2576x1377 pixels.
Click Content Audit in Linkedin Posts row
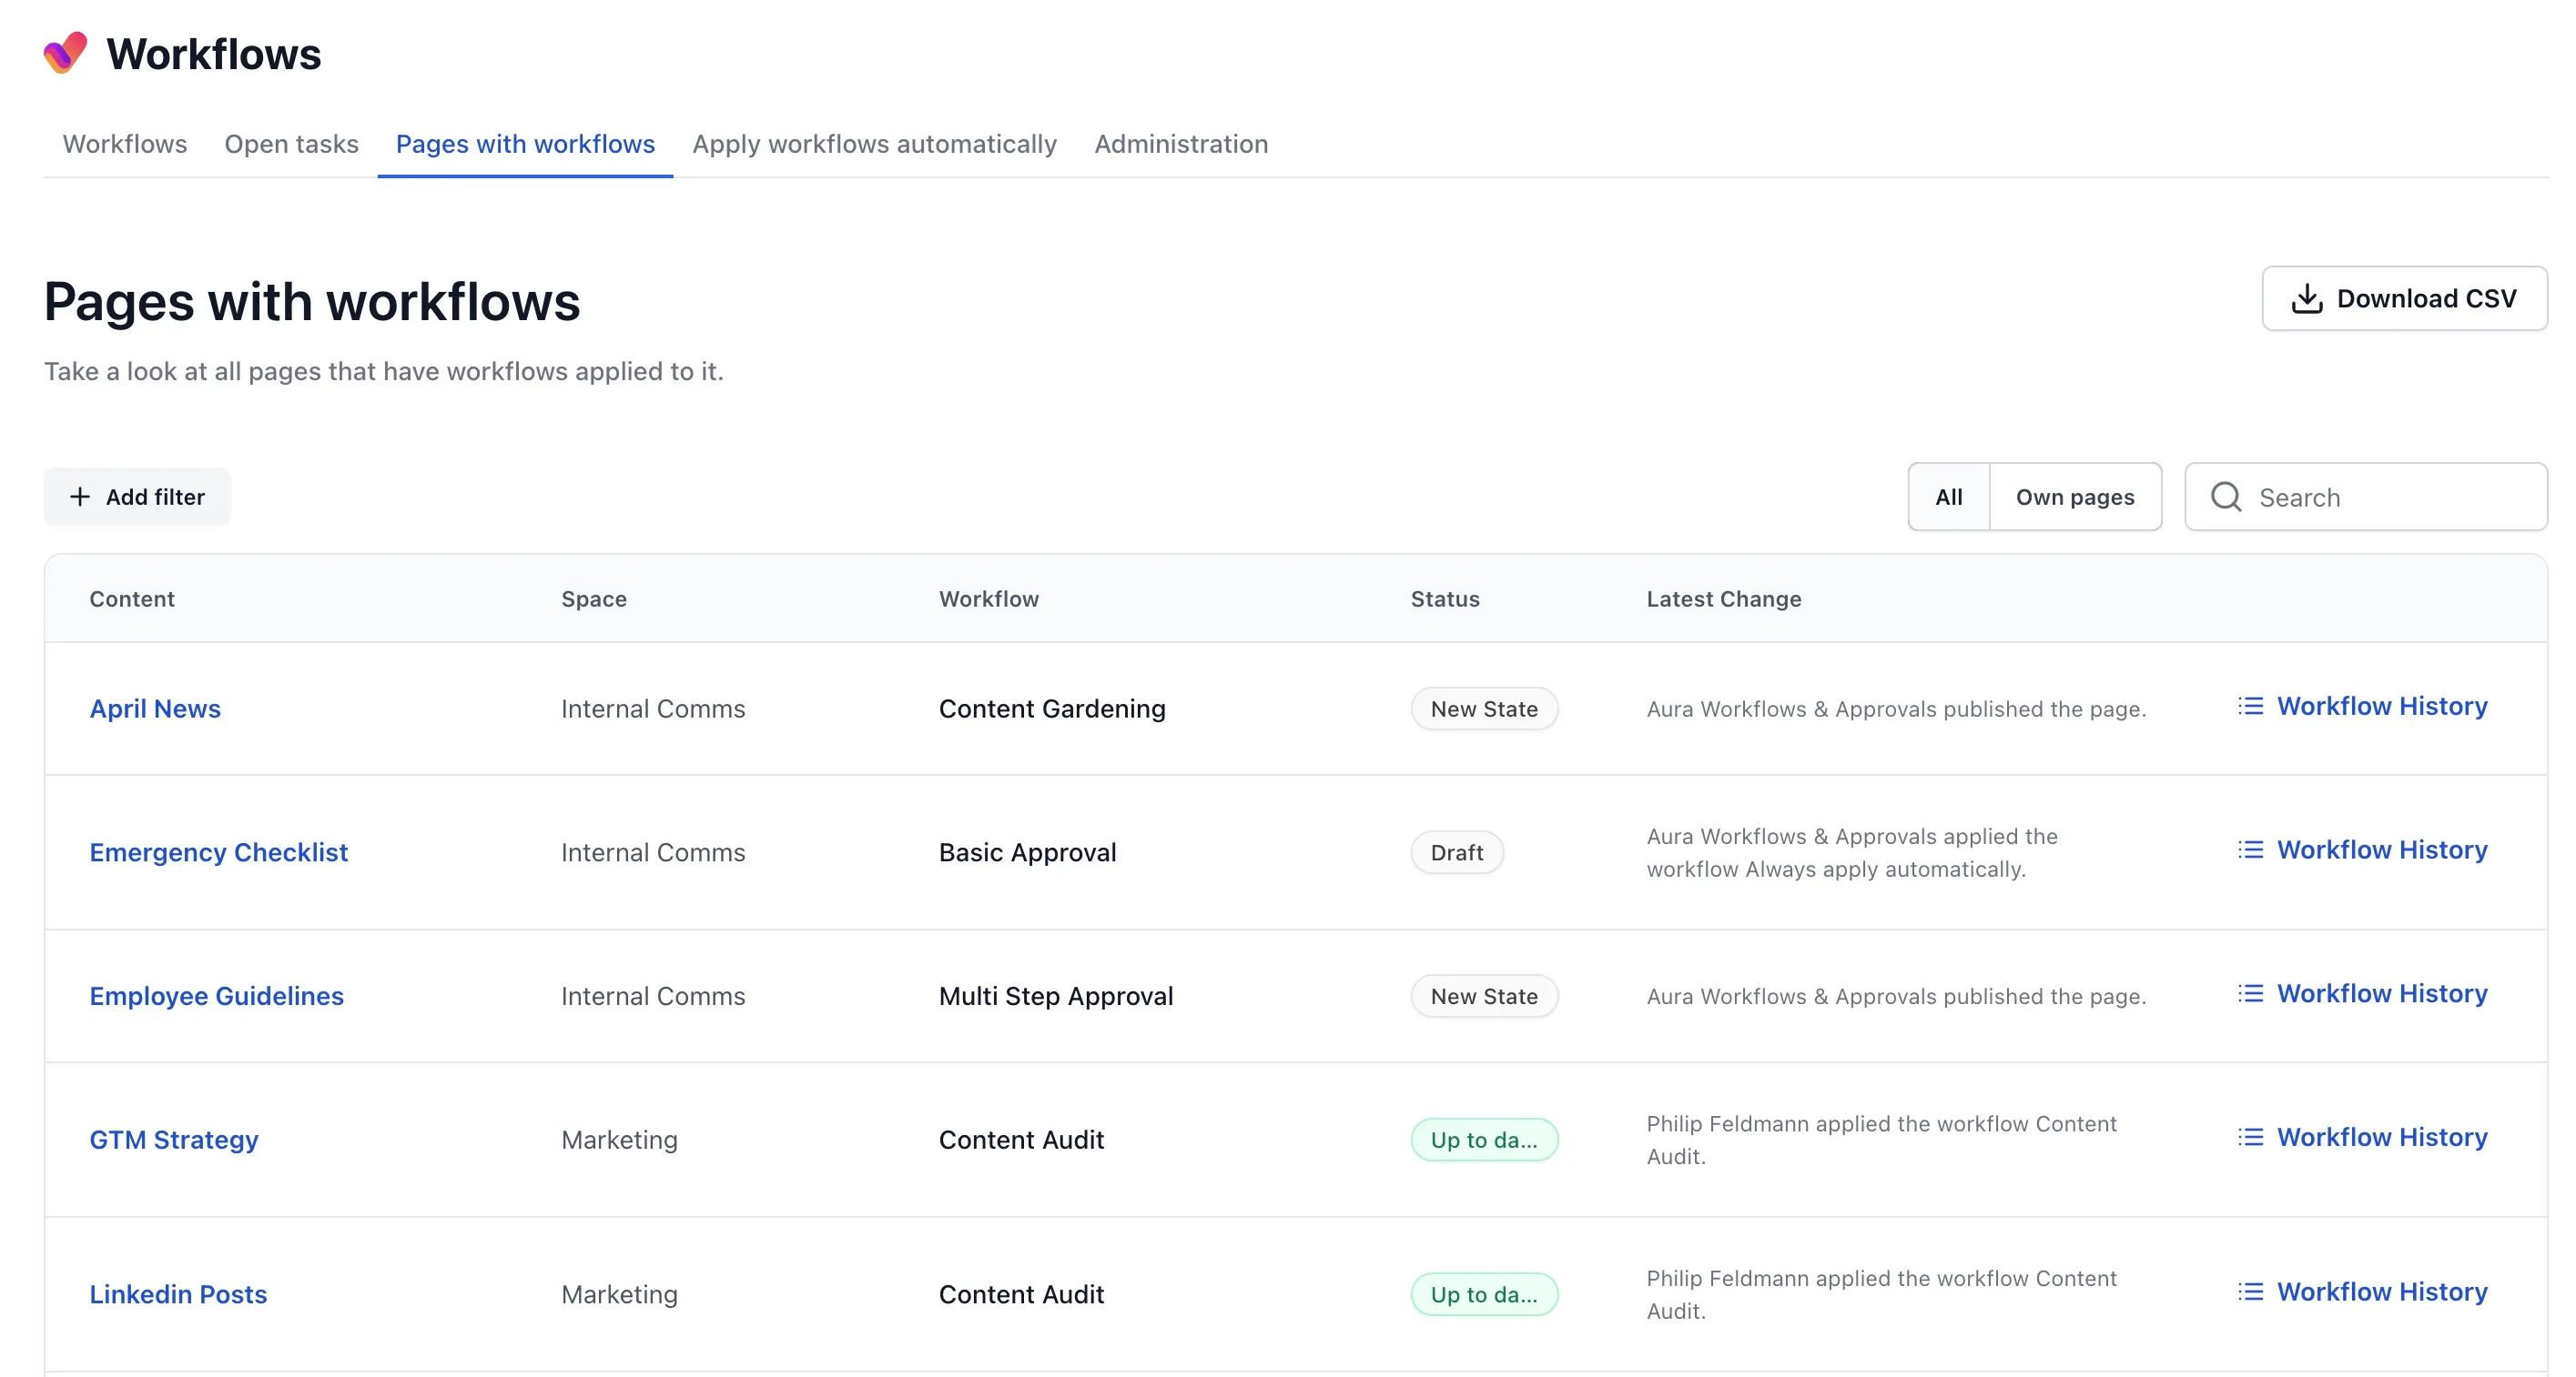(x=1021, y=1294)
